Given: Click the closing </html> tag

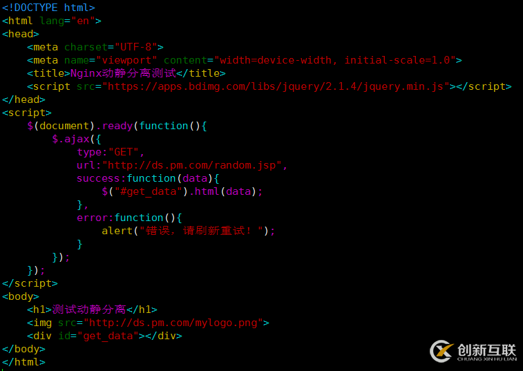Looking at the screenshot, I should pyautogui.click(x=23, y=362).
